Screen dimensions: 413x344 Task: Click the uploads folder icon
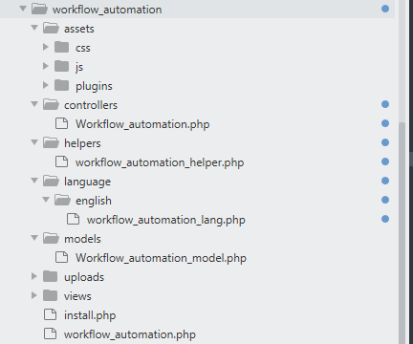click(50, 276)
